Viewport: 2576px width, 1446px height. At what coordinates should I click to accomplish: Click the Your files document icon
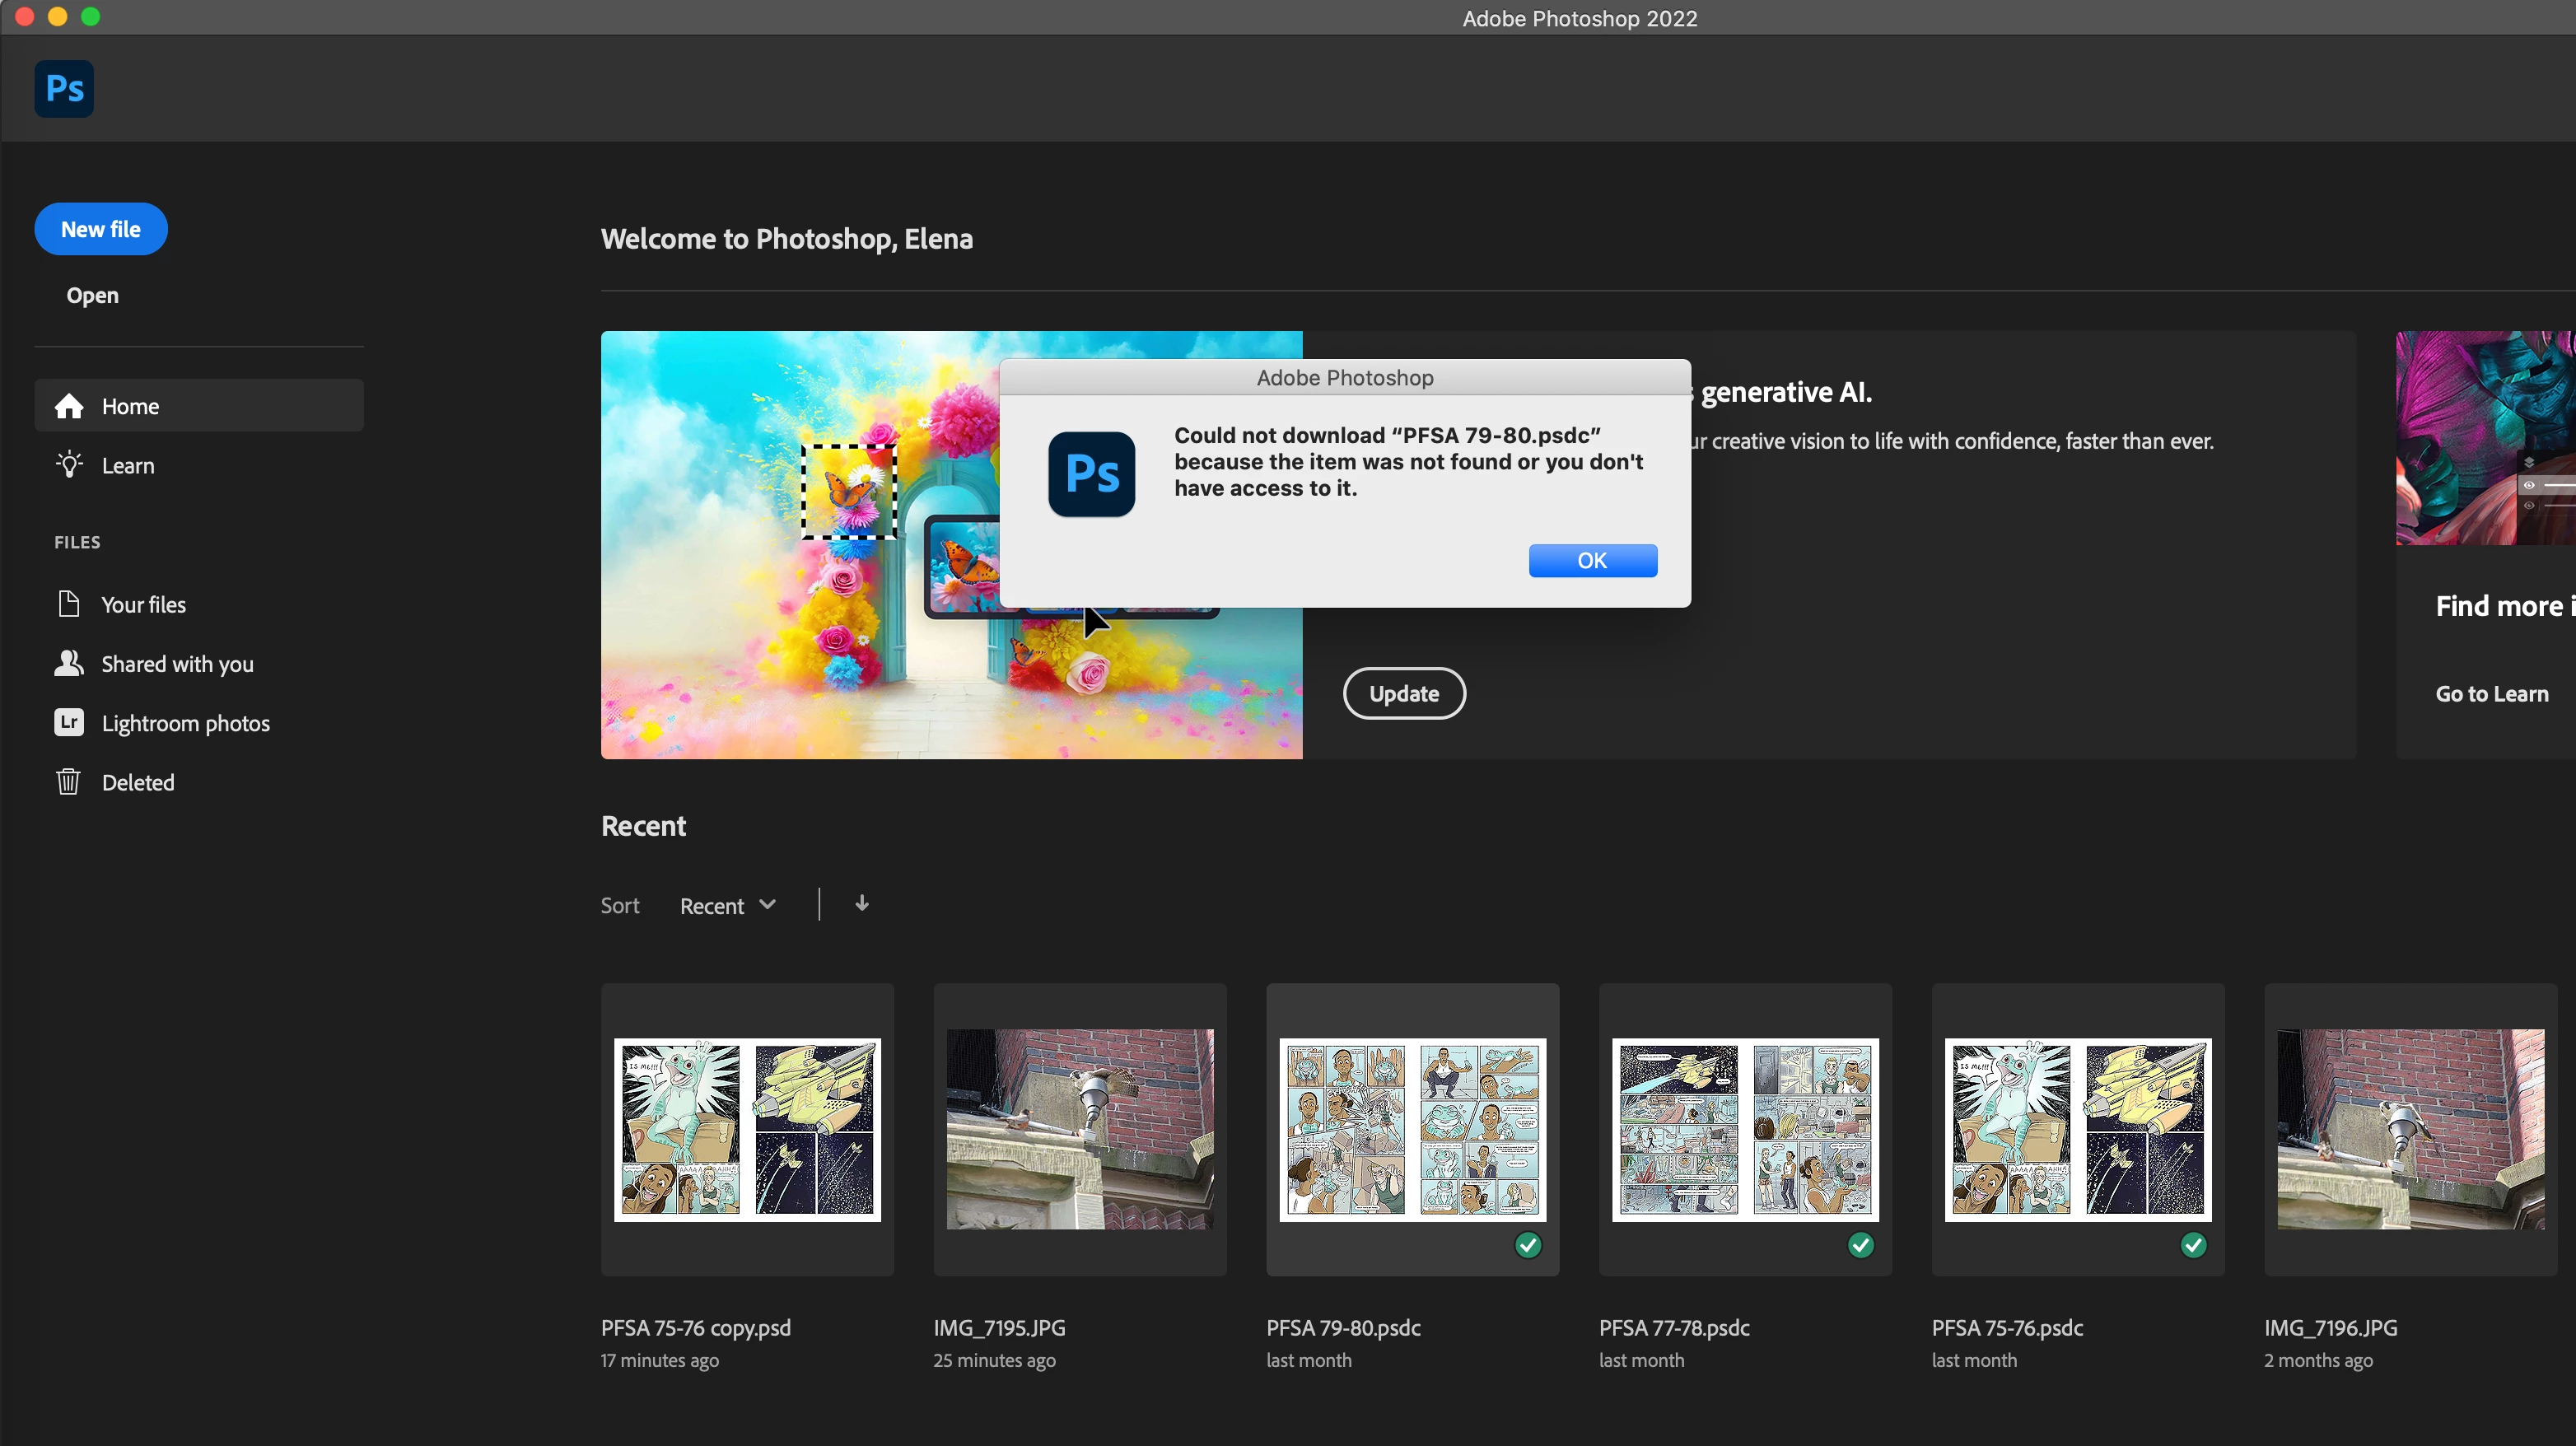[x=69, y=604]
